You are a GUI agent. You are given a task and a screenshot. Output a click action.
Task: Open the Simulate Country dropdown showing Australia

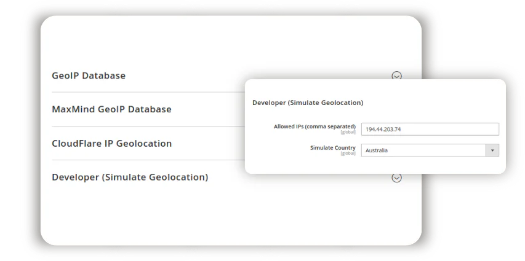pos(430,150)
